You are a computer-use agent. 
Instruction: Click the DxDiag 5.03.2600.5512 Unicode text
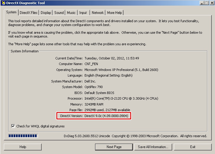click(87, 136)
